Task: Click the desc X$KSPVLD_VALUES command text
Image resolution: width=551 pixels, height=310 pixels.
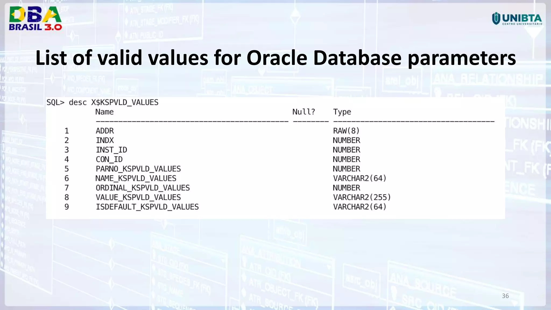Action: (x=114, y=103)
